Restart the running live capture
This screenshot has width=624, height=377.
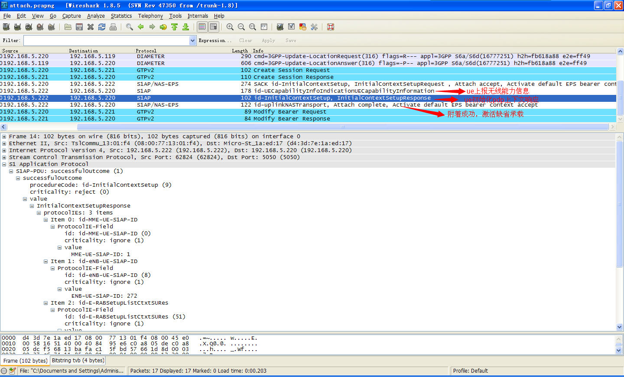(x=51, y=27)
